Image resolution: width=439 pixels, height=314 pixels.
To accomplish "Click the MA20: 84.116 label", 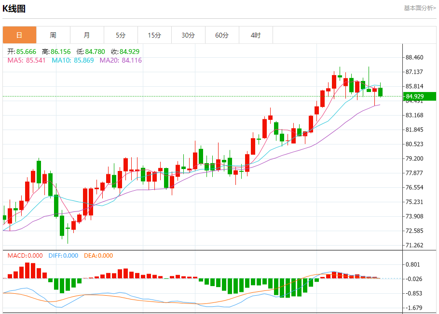I will click(121, 60).
